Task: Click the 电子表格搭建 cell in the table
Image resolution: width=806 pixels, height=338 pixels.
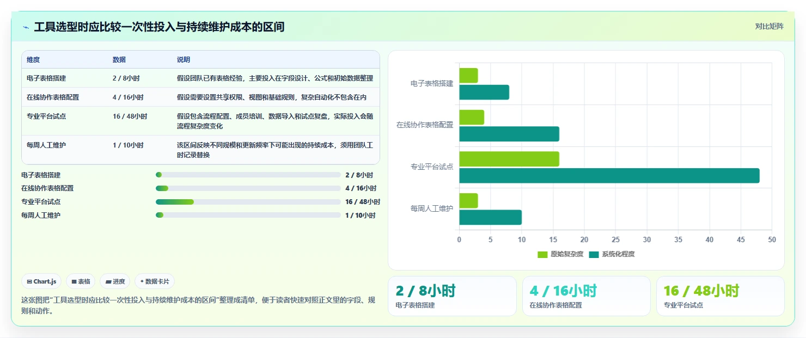Action: [46, 78]
